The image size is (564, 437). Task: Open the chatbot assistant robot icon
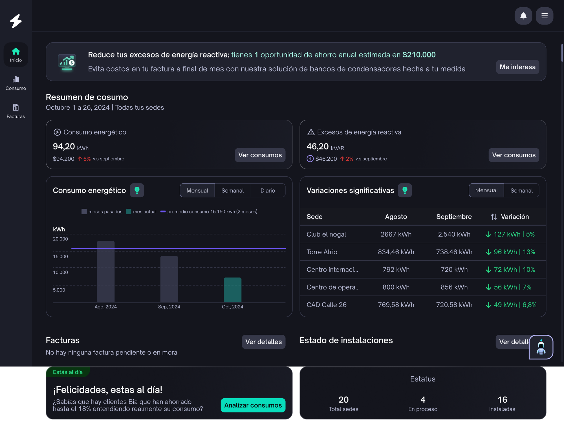541,347
